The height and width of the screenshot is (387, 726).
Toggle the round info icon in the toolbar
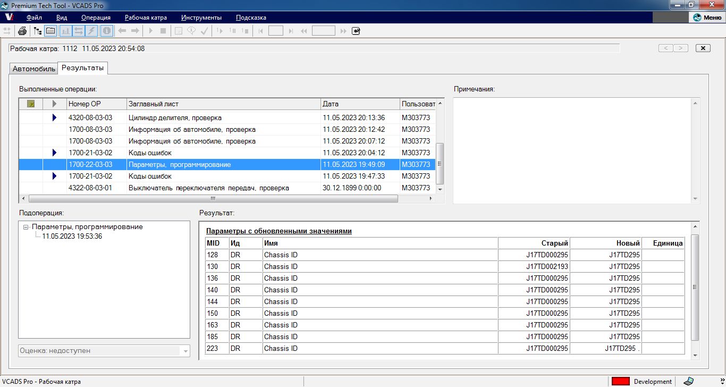(107, 31)
